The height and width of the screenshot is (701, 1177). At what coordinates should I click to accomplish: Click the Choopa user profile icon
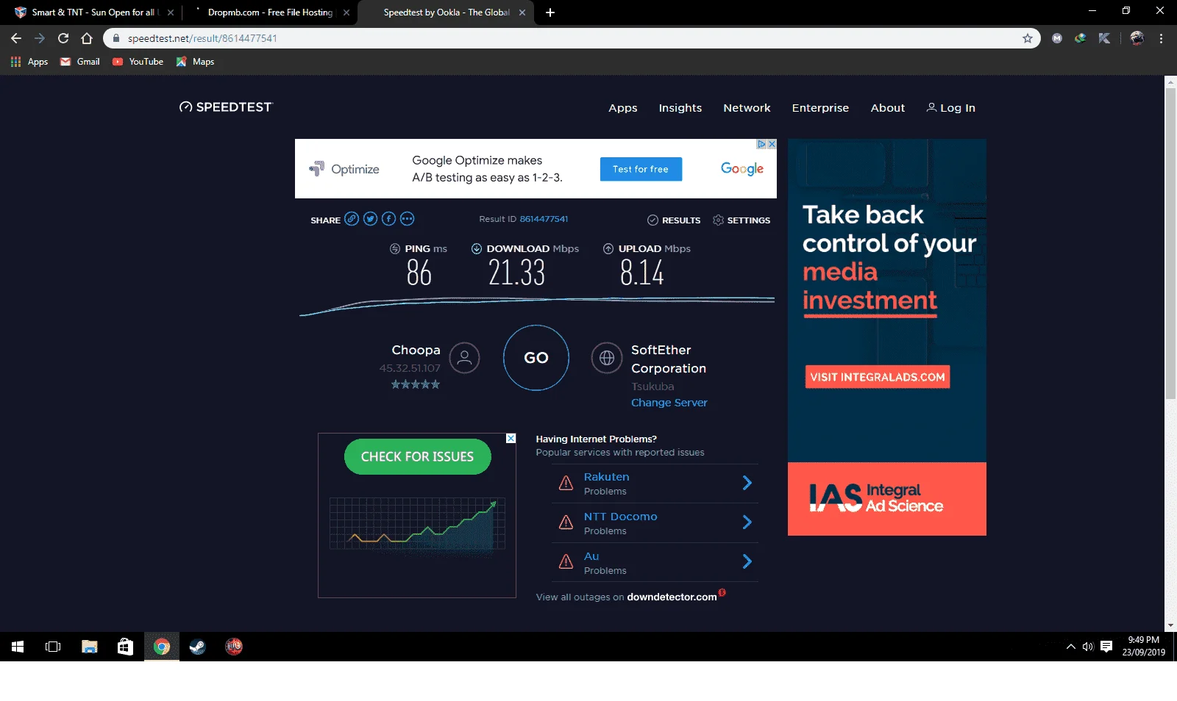(464, 358)
